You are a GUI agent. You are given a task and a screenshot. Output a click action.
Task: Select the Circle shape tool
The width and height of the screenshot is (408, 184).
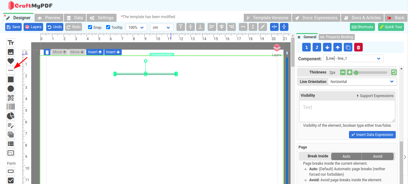pos(11,89)
